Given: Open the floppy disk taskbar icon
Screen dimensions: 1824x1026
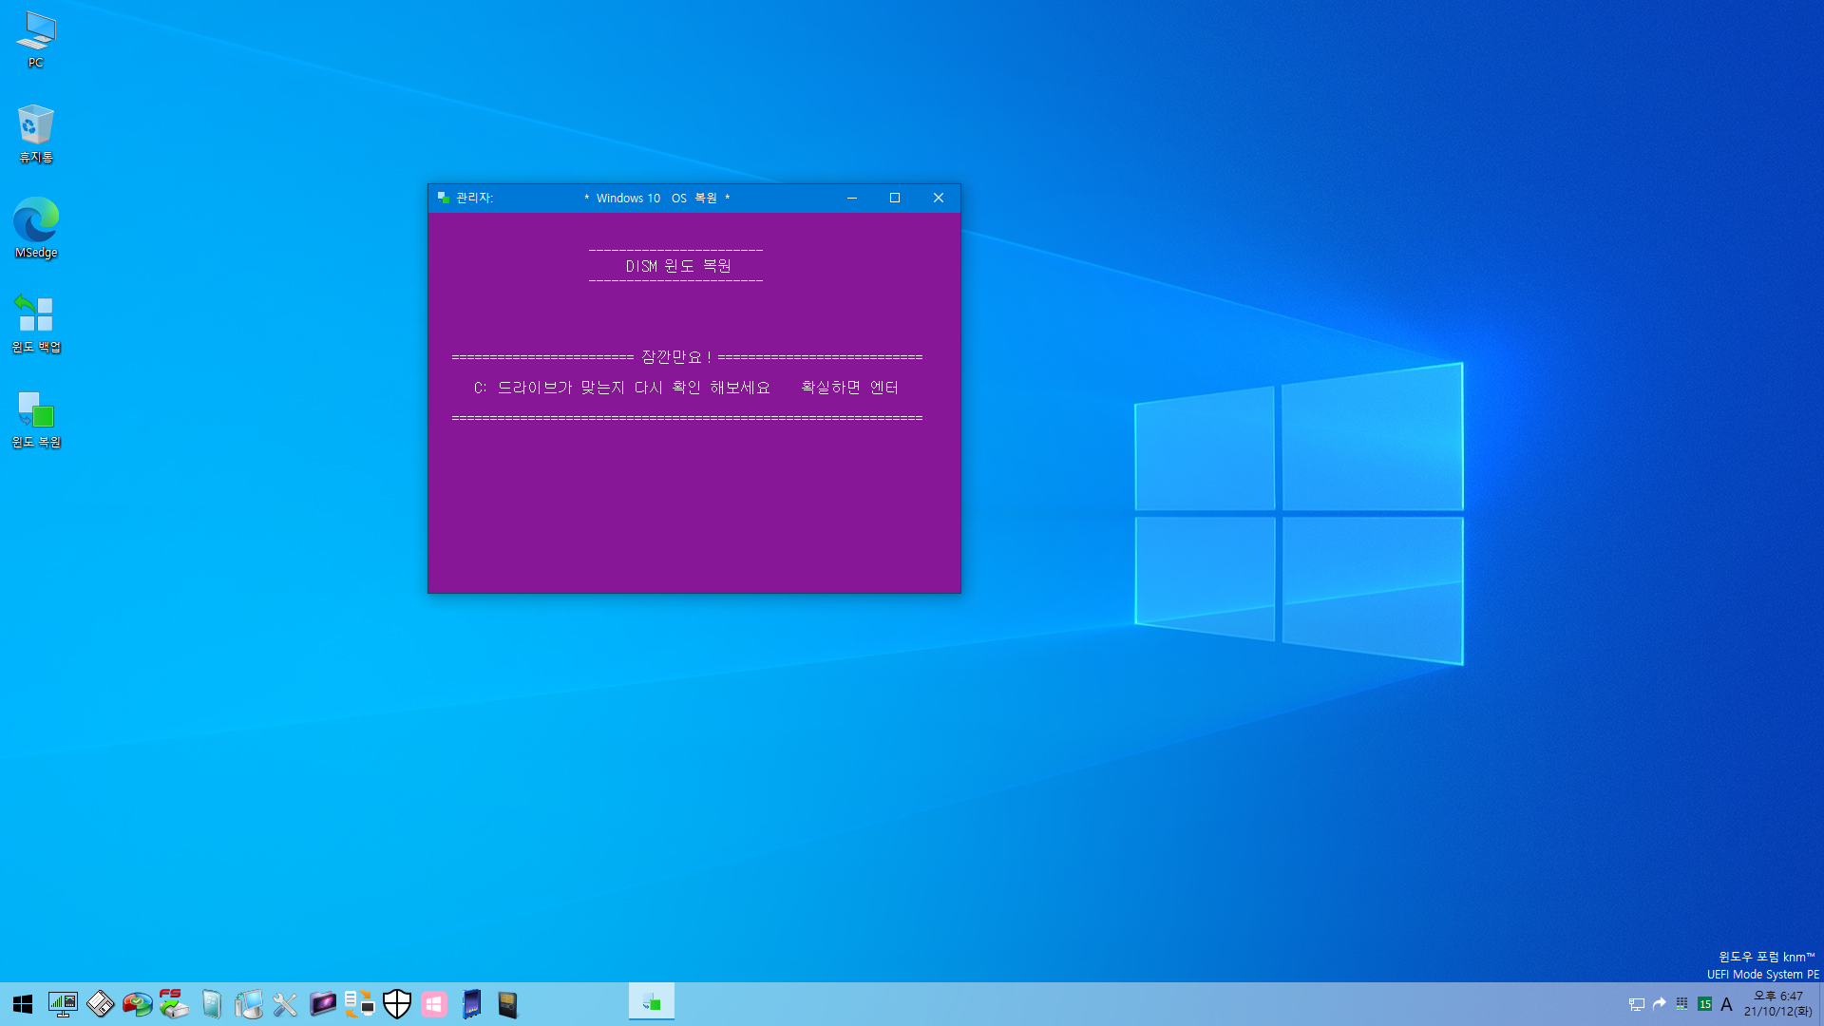Looking at the screenshot, I should tap(100, 1004).
